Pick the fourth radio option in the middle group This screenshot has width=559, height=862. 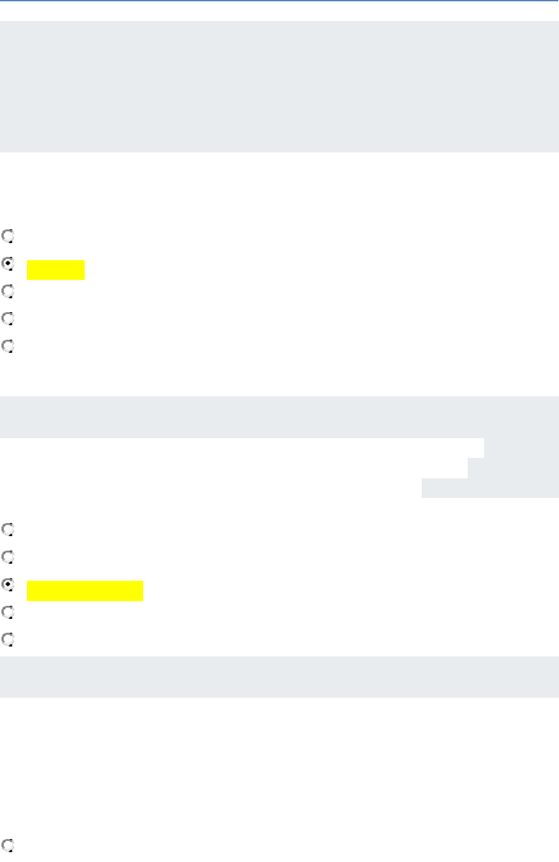(x=7, y=612)
